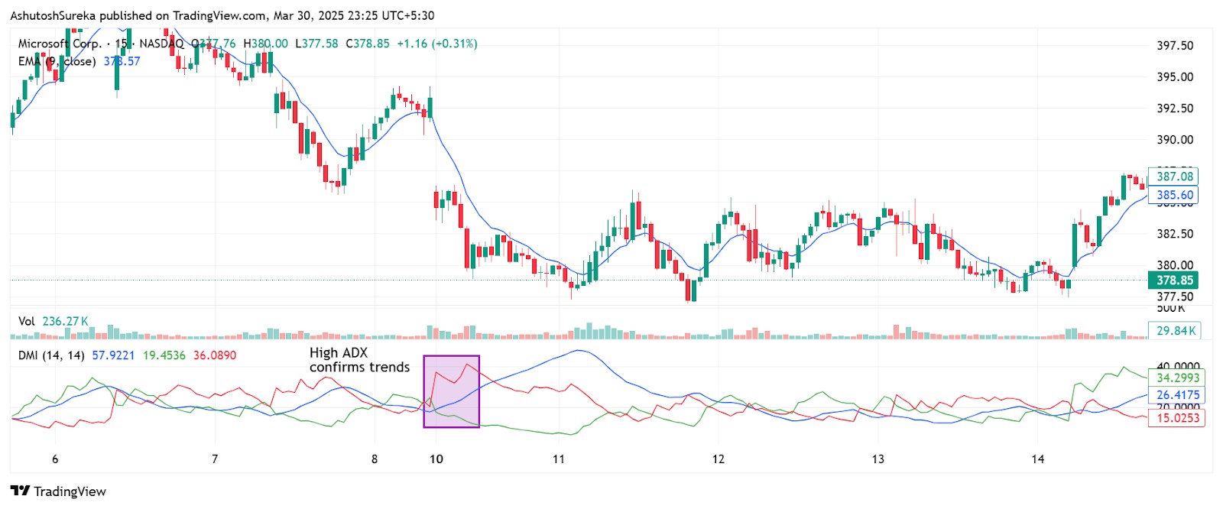The width and height of the screenshot is (1223, 509).
Task: Click the header text with publisher AshutoshSureka
Action: click(221, 15)
